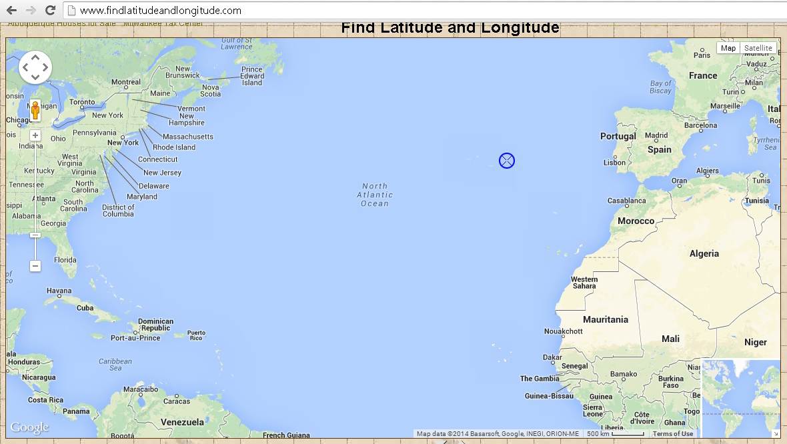Click the Cuba label on map
The height and width of the screenshot is (444, 787).
click(x=85, y=308)
